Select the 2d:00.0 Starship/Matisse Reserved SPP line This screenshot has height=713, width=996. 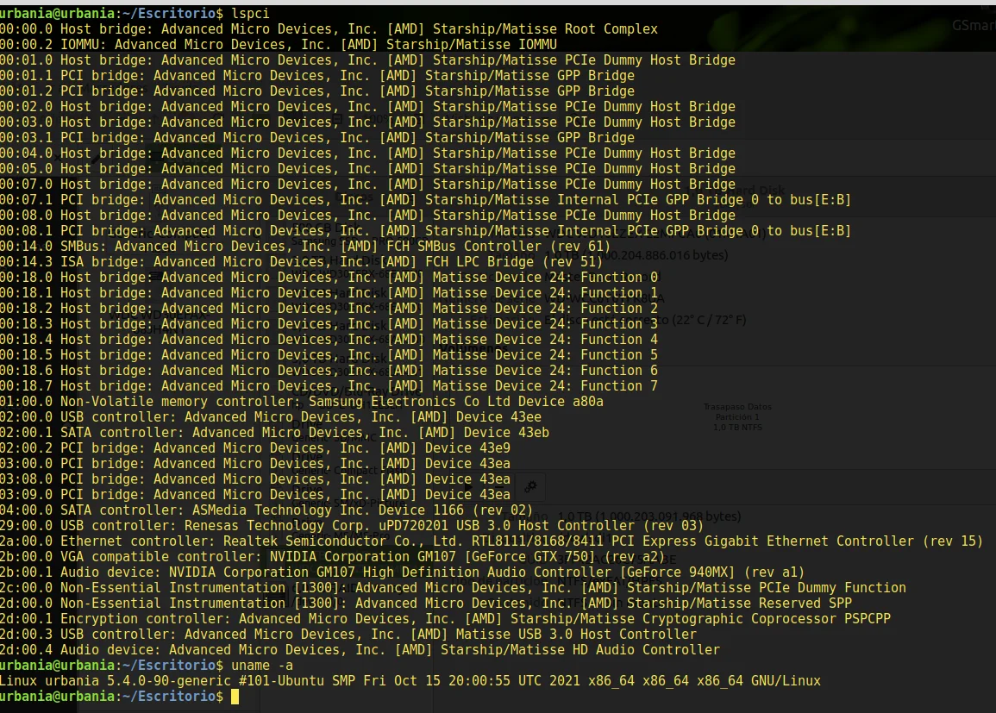426,604
